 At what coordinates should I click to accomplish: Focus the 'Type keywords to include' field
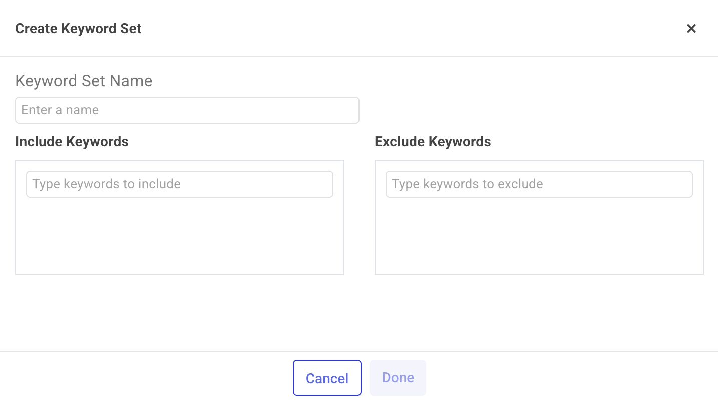point(179,184)
